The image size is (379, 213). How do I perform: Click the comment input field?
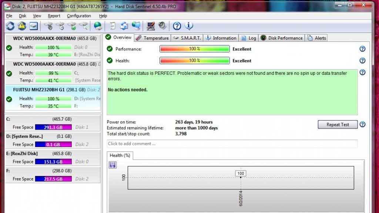[x=232, y=144]
